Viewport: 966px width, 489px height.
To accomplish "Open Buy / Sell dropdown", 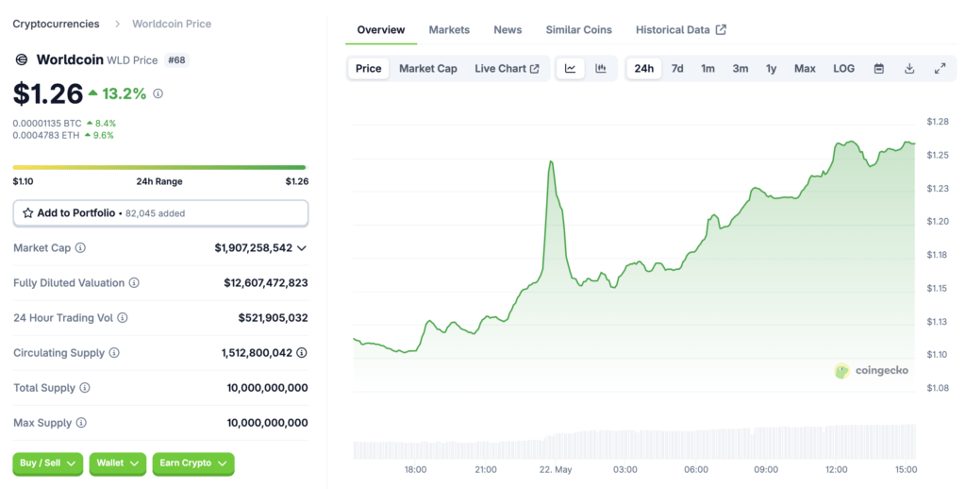I will (47, 464).
